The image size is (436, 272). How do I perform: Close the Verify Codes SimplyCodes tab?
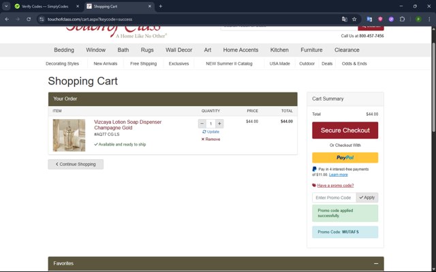tap(78, 6)
